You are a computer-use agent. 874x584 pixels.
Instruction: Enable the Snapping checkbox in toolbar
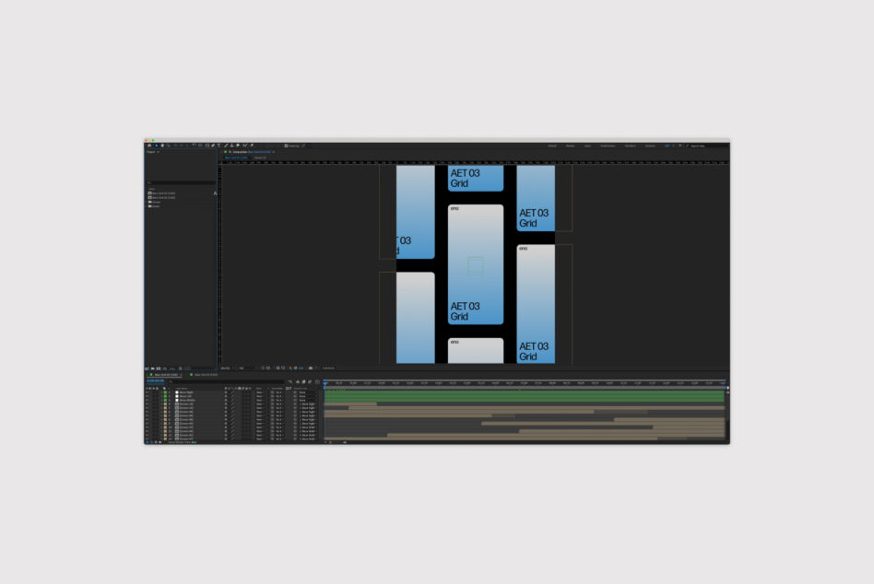pyautogui.click(x=286, y=146)
